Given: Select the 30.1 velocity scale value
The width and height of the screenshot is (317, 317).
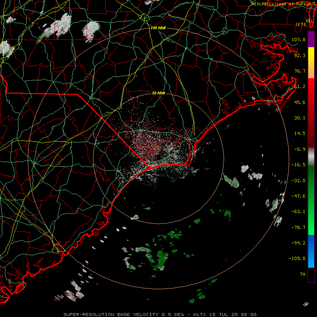Looking at the screenshot, I should 300,118.
